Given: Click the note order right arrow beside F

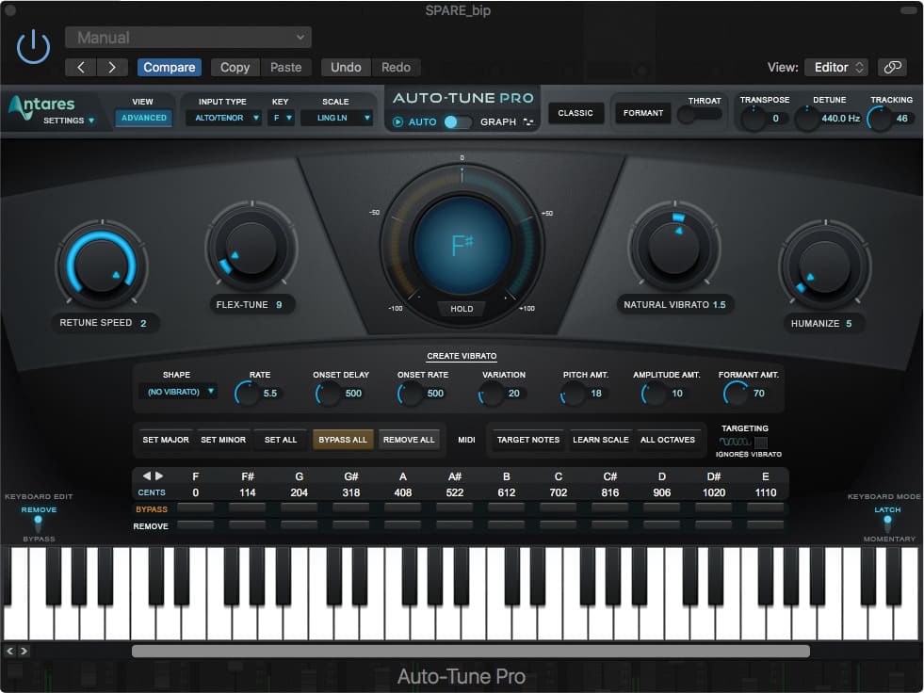Looking at the screenshot, I should click(x=159, y=475).
